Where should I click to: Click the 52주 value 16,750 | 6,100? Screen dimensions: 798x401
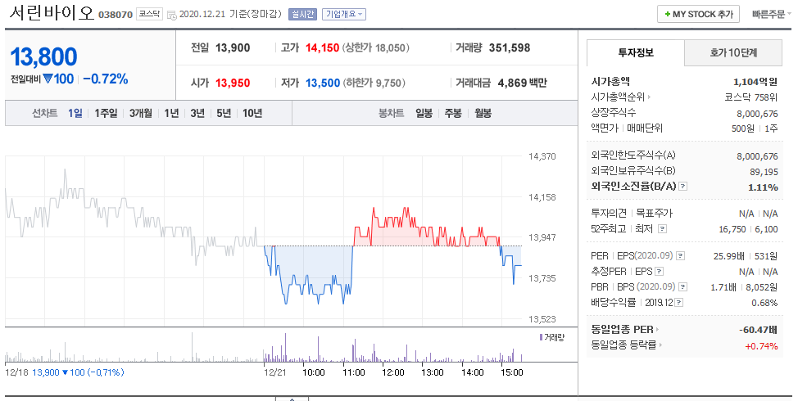(x=748, y=229)
